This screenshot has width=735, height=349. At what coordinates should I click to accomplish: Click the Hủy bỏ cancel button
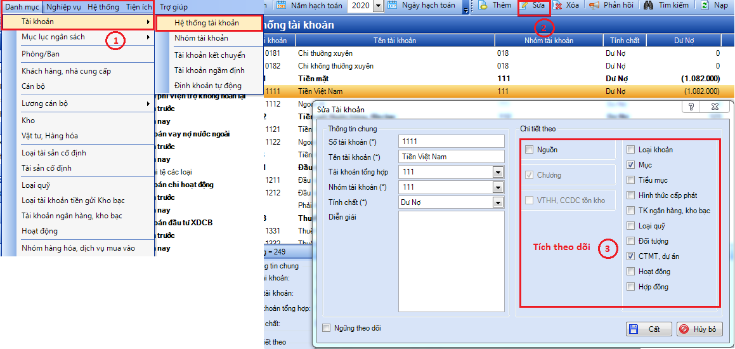click(699, 329)
